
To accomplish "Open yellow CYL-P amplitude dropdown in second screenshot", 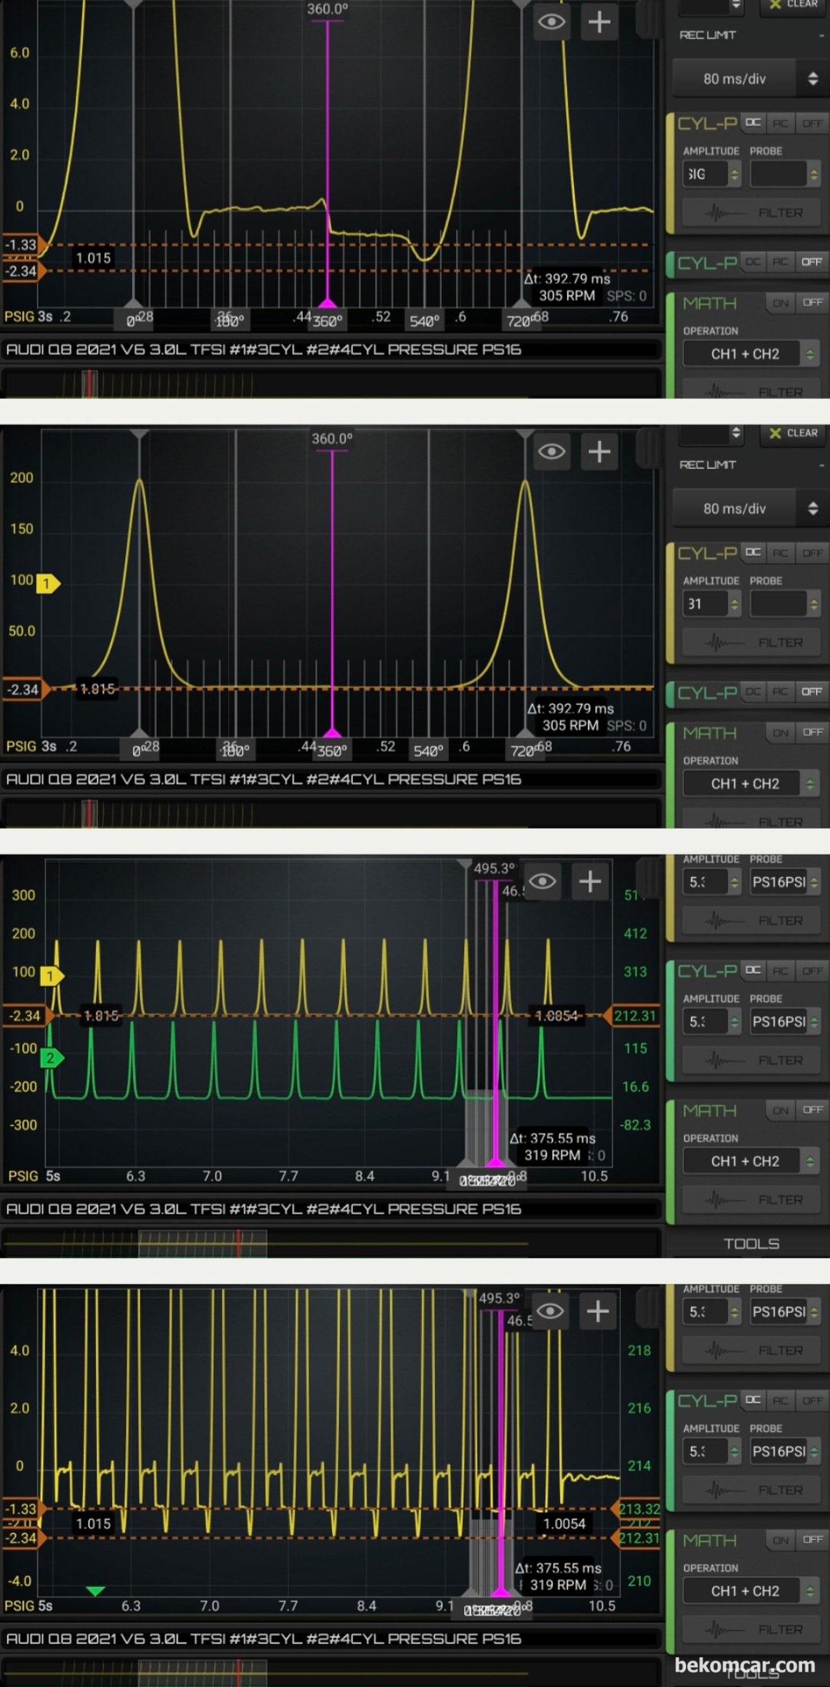I will pos(712,604).
